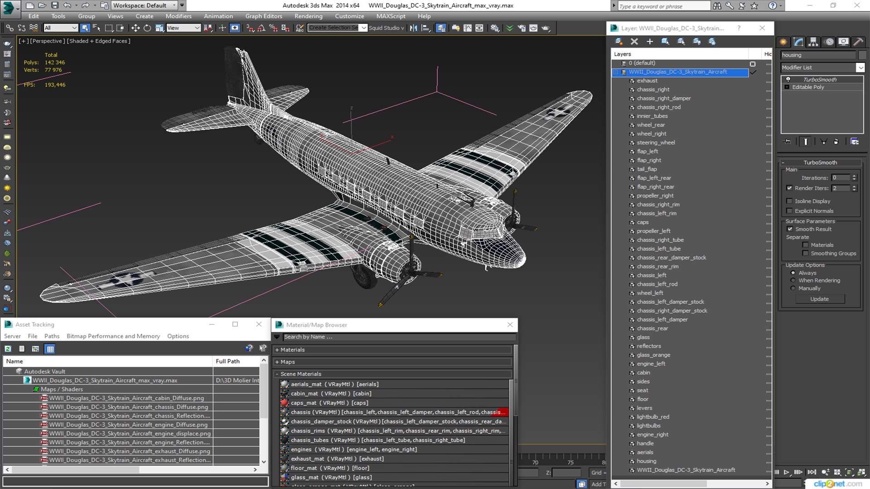
Task: Select the Always update option
Action: [x=793, y=273]
